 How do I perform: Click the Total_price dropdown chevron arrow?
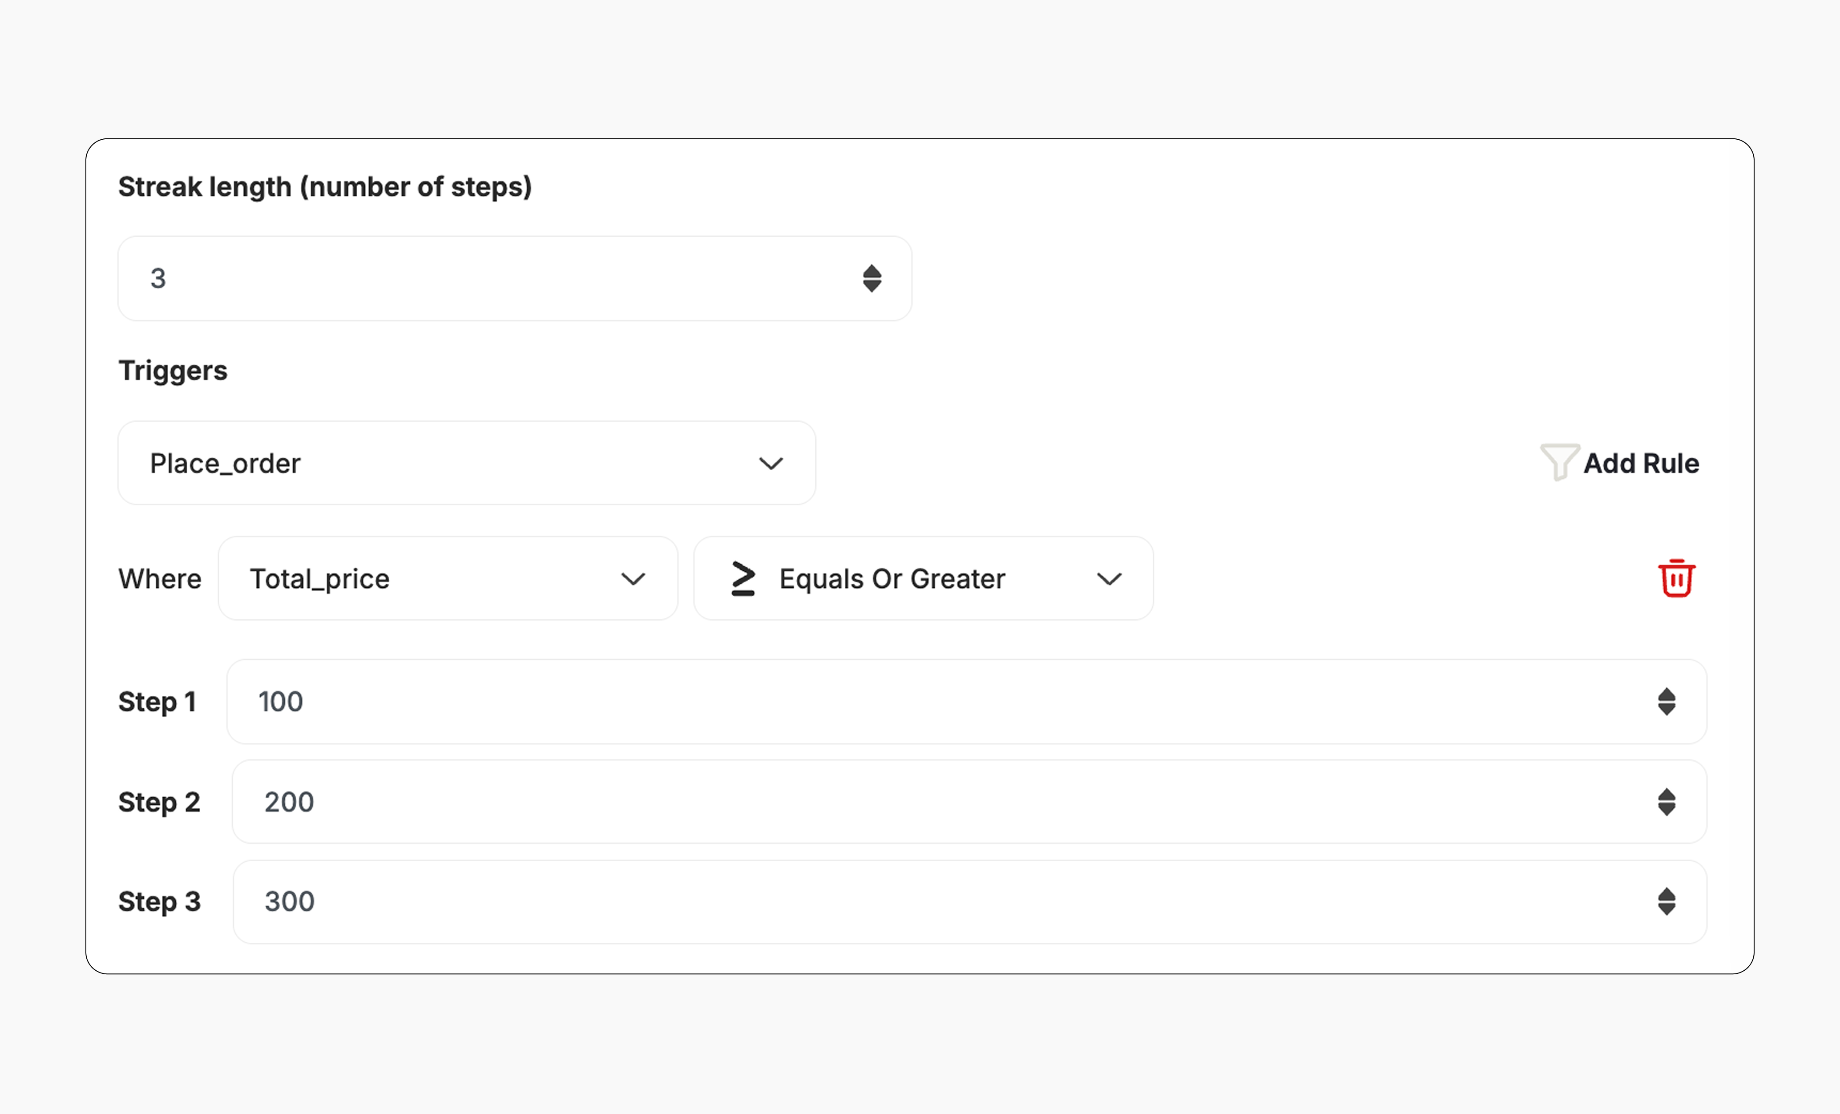[633, 579]
